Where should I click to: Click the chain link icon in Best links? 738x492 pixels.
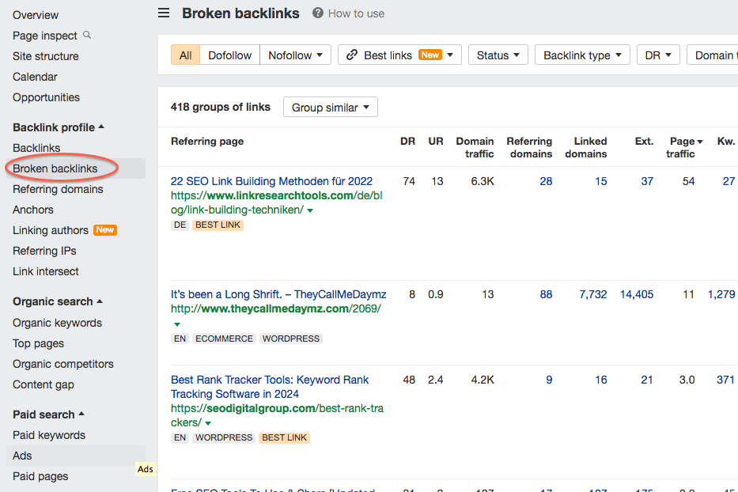click(352, 55)
